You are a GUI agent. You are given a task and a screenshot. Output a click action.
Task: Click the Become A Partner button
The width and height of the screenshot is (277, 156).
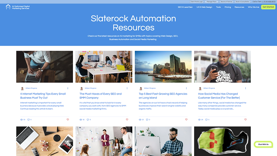click(x=226, y=2)
